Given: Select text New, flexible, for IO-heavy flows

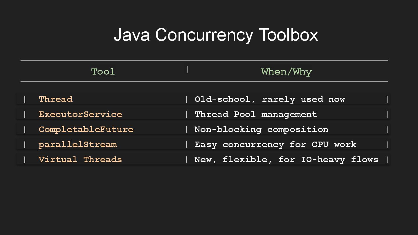Looking at the screenshot, I should (287, 160).
